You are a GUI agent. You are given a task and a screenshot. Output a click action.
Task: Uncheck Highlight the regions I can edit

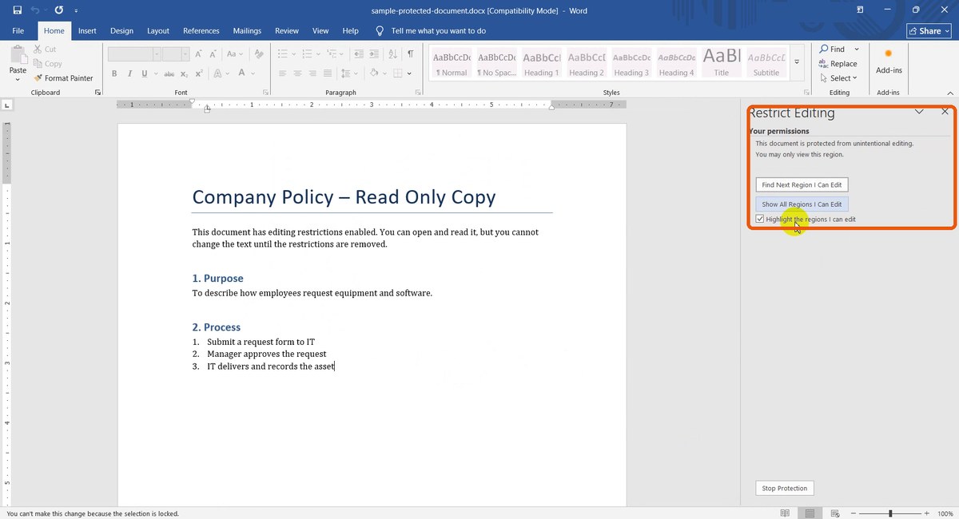(760, 219)
